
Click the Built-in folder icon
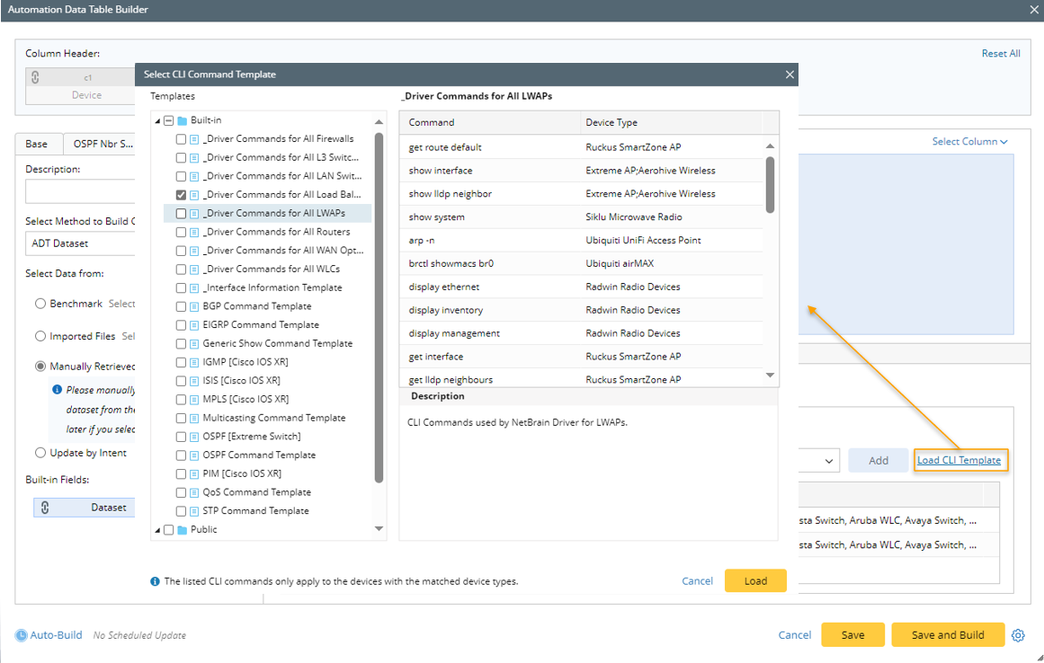(182, 120)
